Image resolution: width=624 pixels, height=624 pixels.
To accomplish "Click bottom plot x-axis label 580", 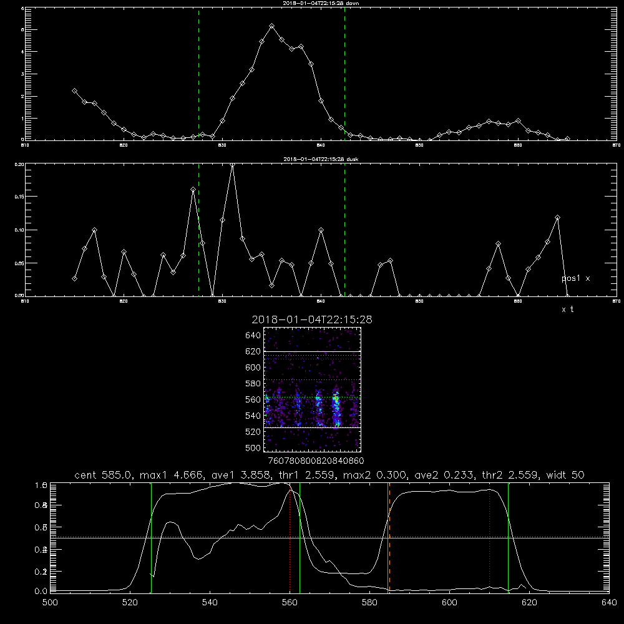I will click(369, 603).
